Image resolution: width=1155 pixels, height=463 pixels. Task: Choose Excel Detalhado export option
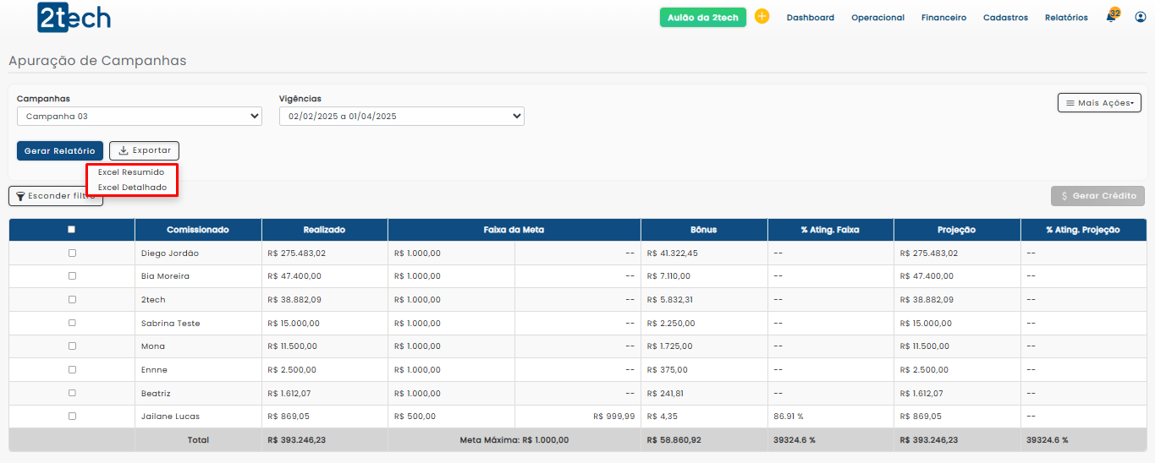(x=132, y=188)
